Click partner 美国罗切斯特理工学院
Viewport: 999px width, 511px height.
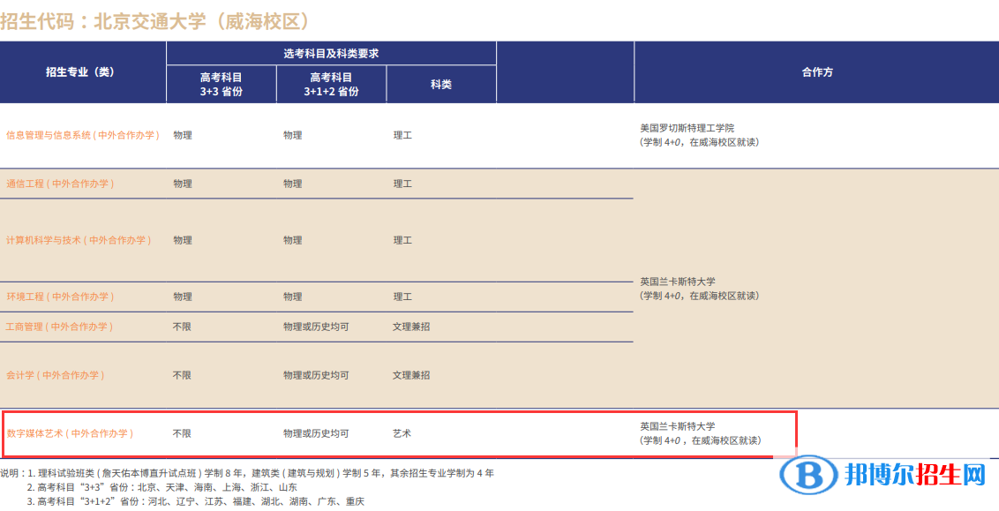(x=687, y=128)
